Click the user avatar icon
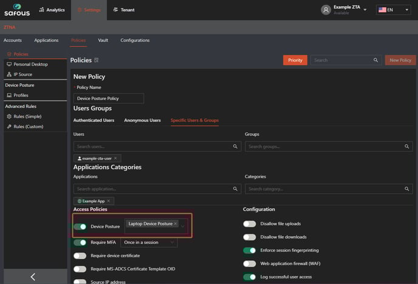The image size is (418, 284). 326,10
